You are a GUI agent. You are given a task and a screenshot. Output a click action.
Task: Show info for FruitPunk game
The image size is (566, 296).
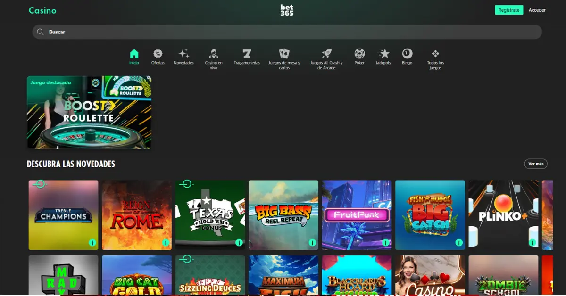386,243
